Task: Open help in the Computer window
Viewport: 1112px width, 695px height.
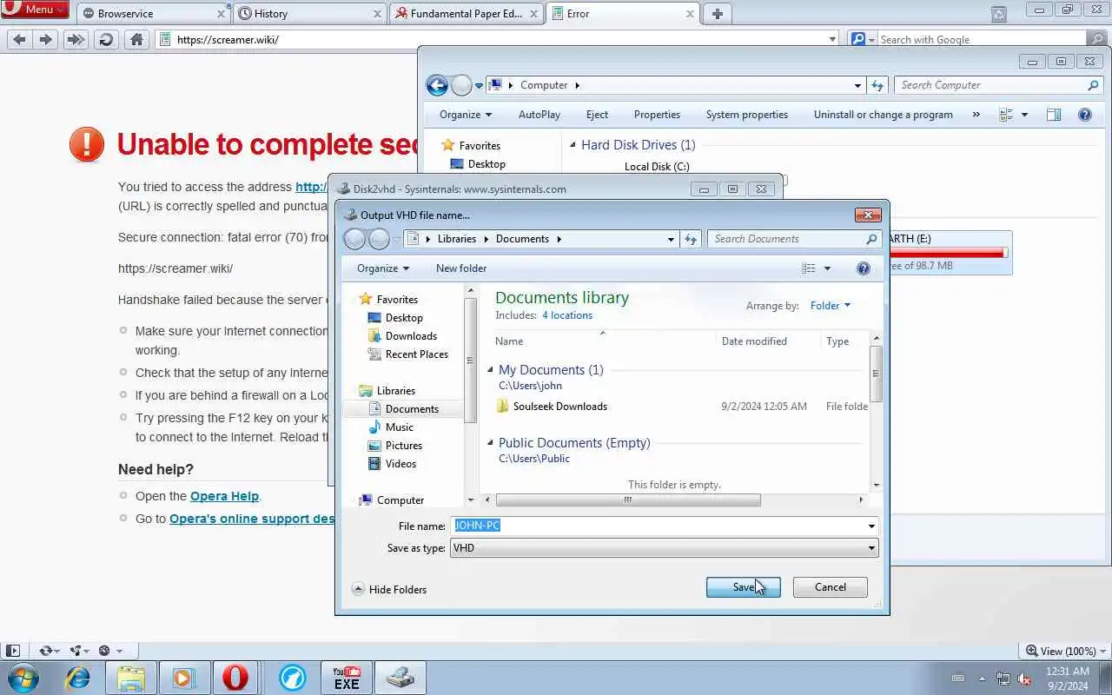Action: 1084,115
